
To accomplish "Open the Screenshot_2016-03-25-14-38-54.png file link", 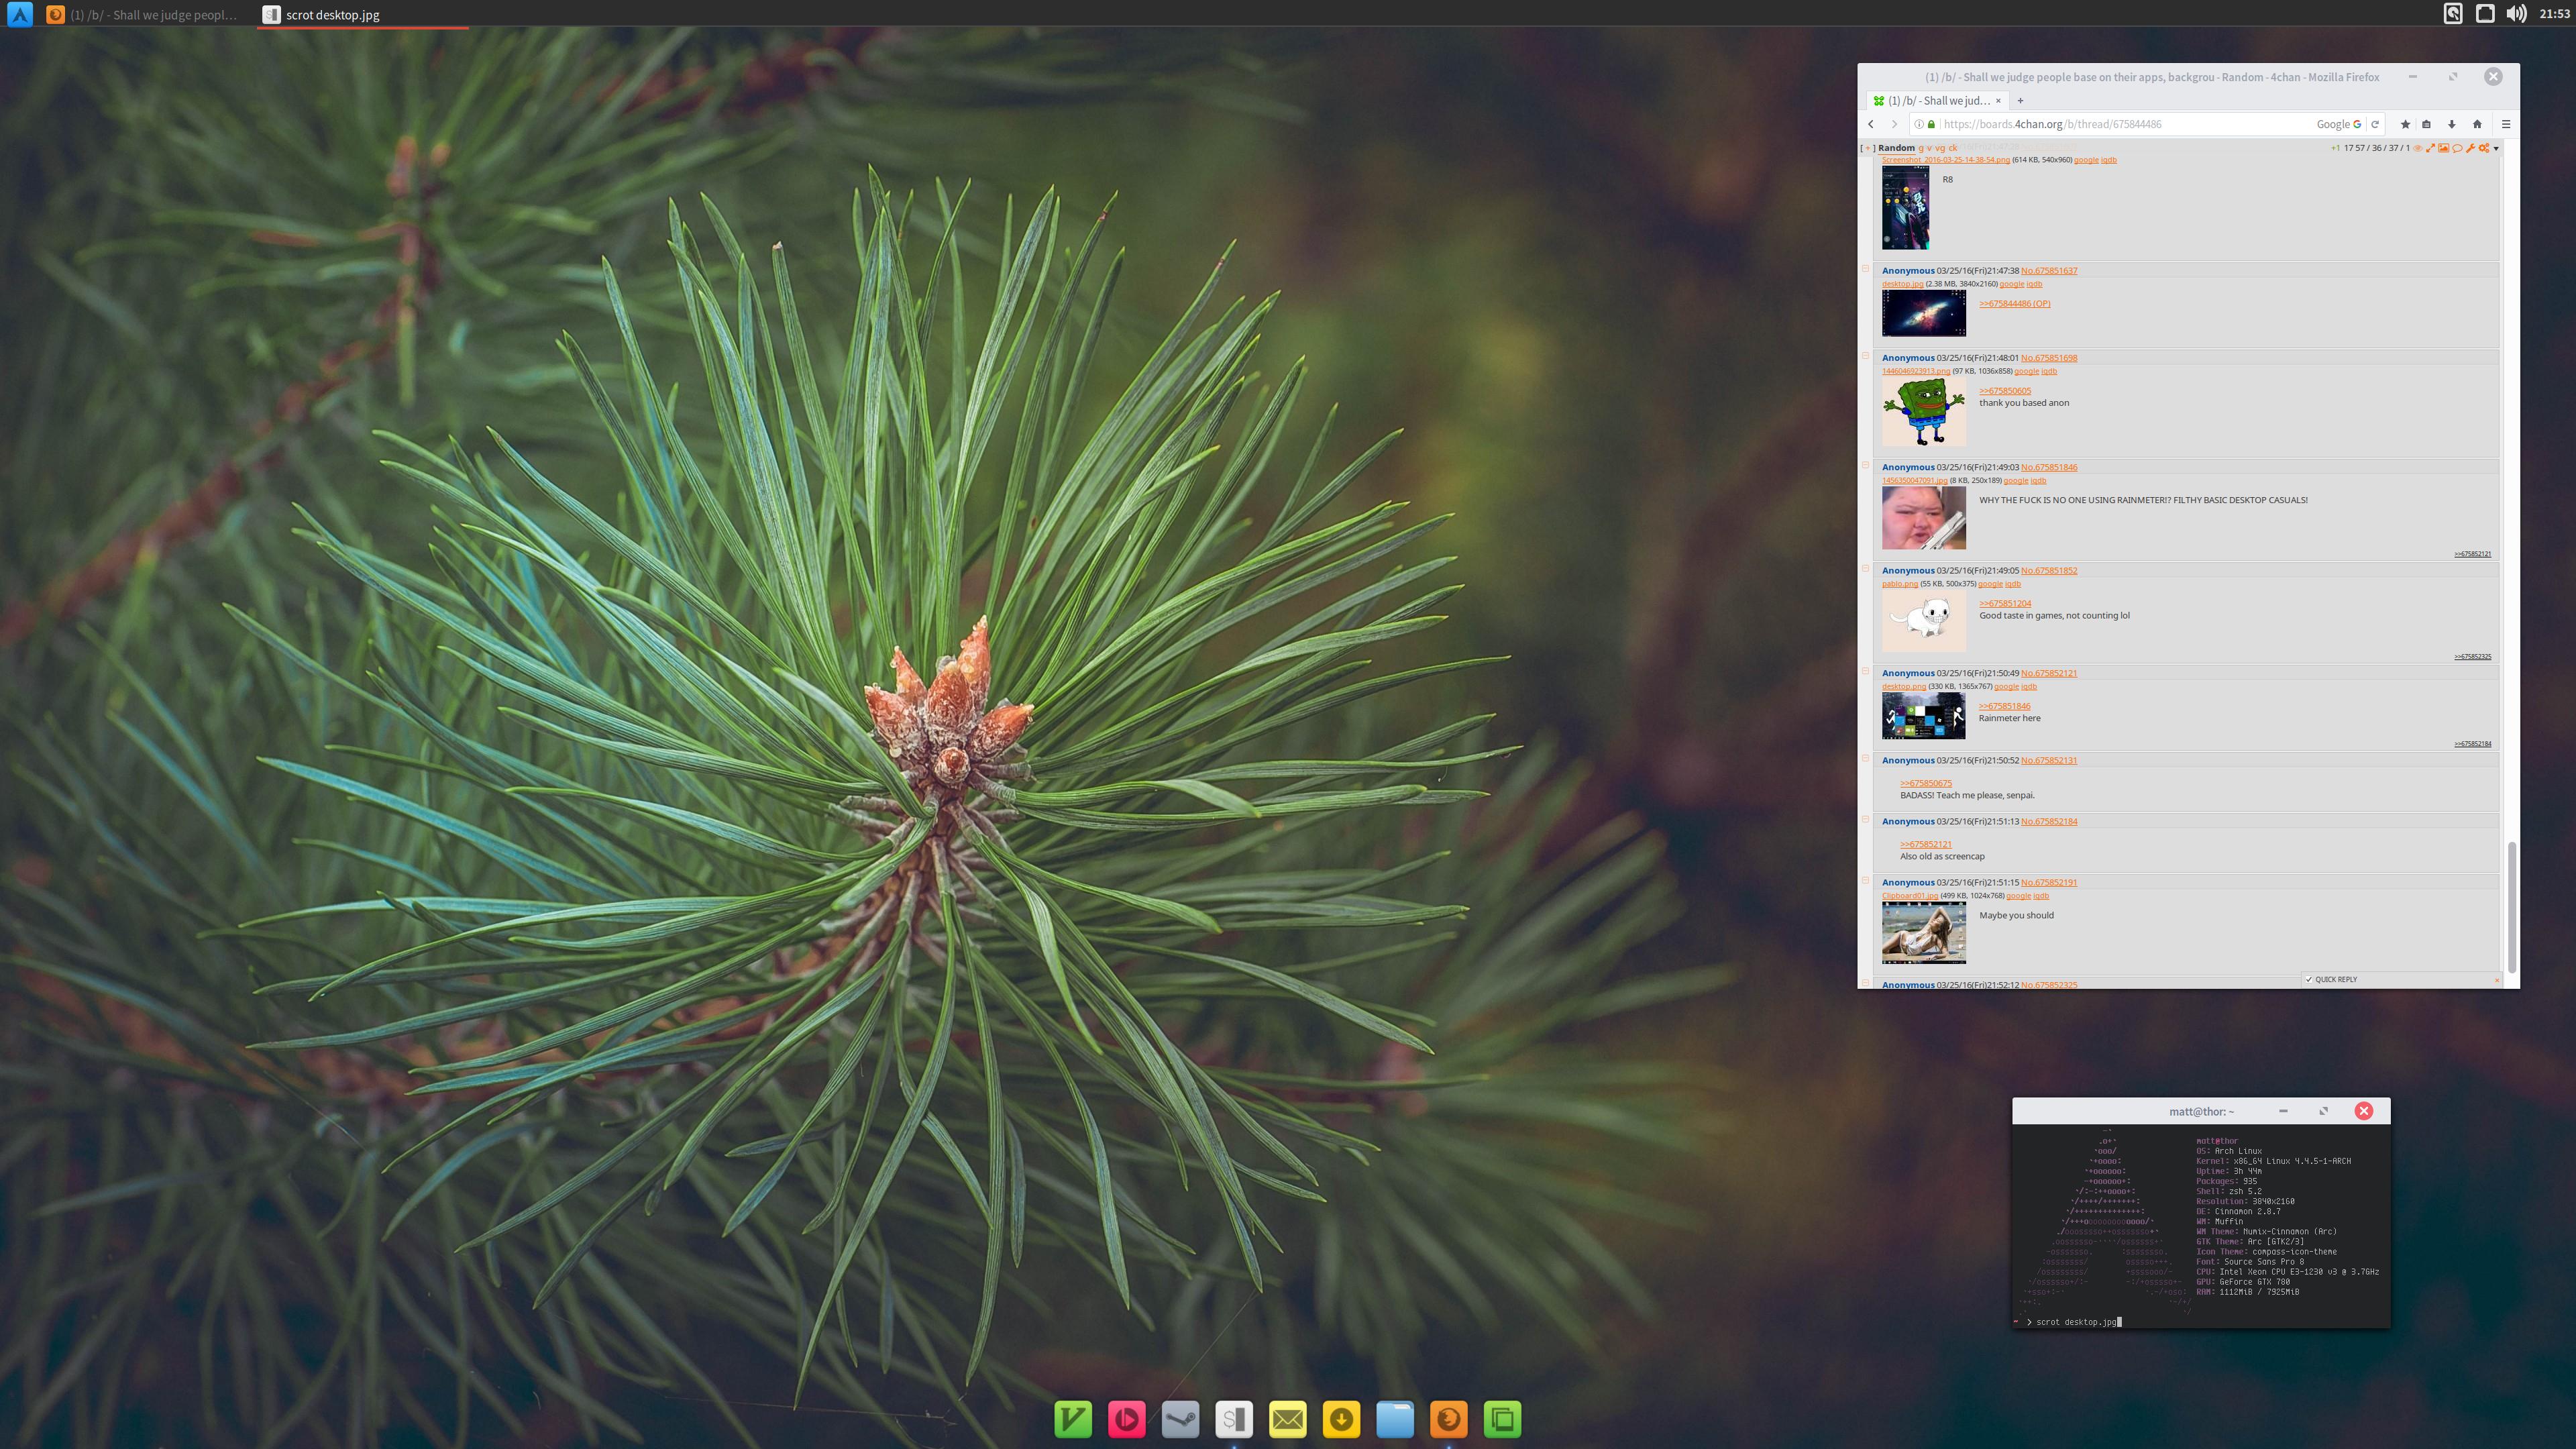I will pyautogui.click(x=1946, y=160).
